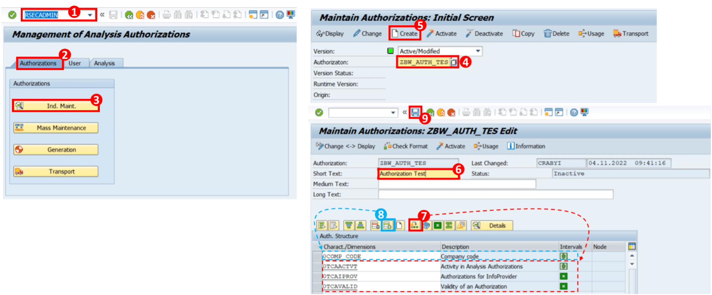This screenshot has width=712, height=295.
Task: Click the green Enter checkmark beside the RSECADMIN field
Action: point(12,15)
